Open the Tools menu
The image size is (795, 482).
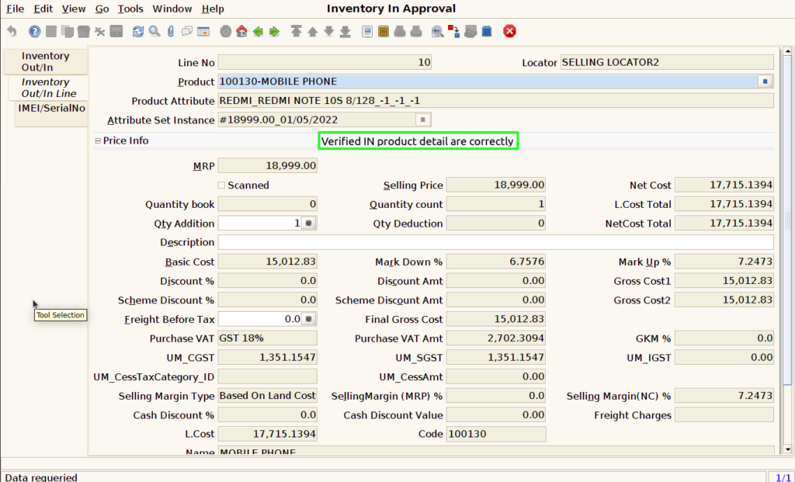130,9
